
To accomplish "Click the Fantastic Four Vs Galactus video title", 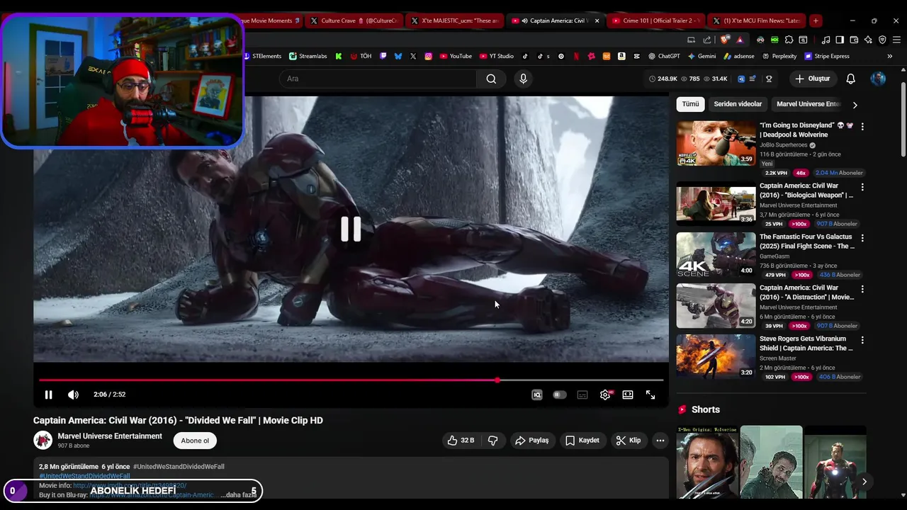I will [807, 242].
